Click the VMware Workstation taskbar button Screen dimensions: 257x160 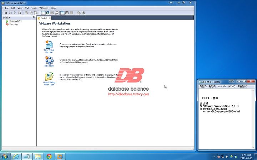(x=60, y=156)
